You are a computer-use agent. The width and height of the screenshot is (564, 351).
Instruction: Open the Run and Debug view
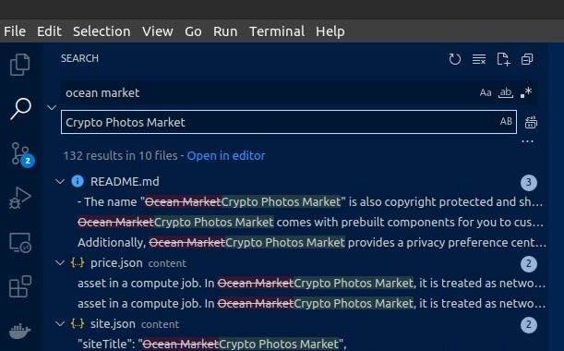(x=20, y=198)
